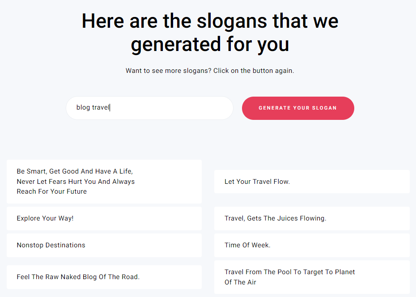This screenshot has height=297, width=416.
Task: Click Travel From The Pool To Target slogan
Action: click(312, 277)
